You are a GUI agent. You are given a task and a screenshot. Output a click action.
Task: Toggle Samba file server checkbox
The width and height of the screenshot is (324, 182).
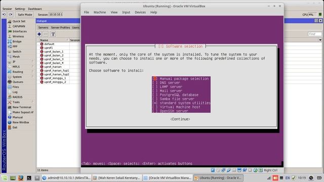pyautogui.click(x=155, y=99)
